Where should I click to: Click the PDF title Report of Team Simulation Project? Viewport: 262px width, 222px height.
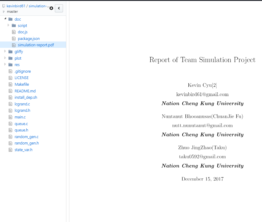[202, 60]
